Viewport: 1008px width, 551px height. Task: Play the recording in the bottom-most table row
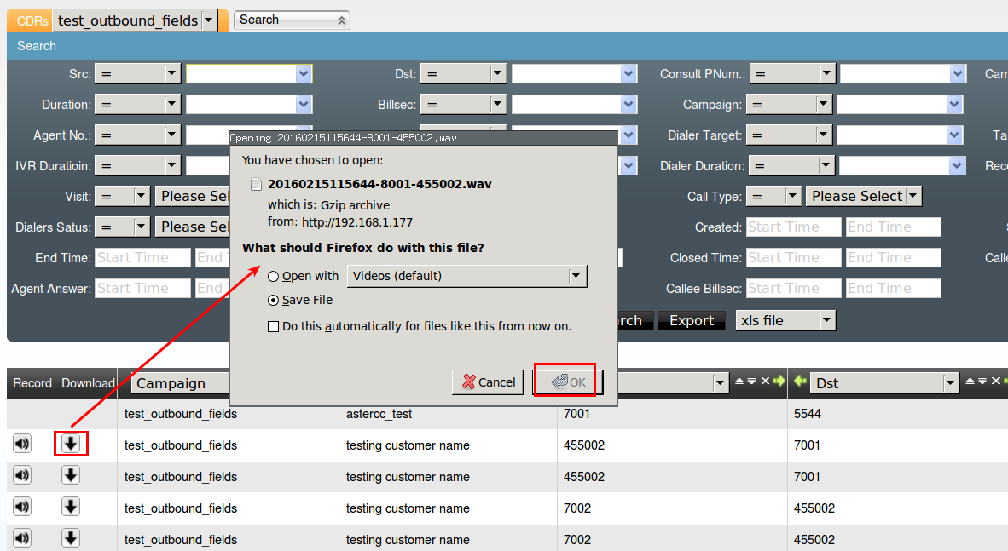tap(21, 538)
